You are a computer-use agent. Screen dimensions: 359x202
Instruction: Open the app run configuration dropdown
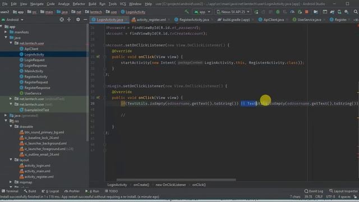(x=202, y=12)
